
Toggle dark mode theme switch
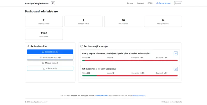53,3
